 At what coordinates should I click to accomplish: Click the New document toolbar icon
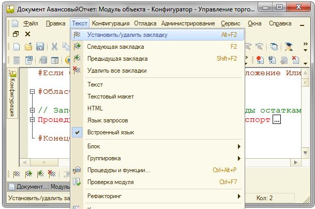(16, 47)
